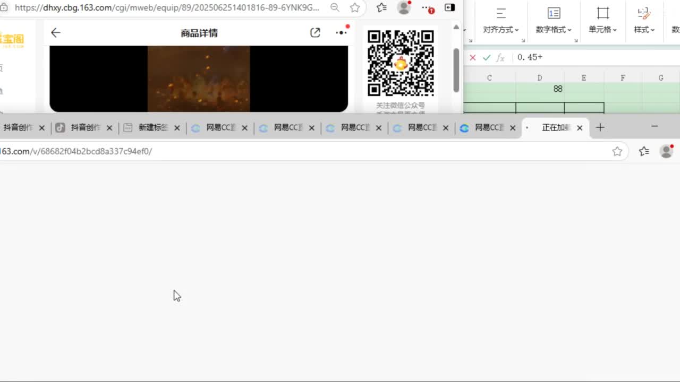
Task: Expand the 数字格式 dropdown
Action: click(x=554, y=30)
